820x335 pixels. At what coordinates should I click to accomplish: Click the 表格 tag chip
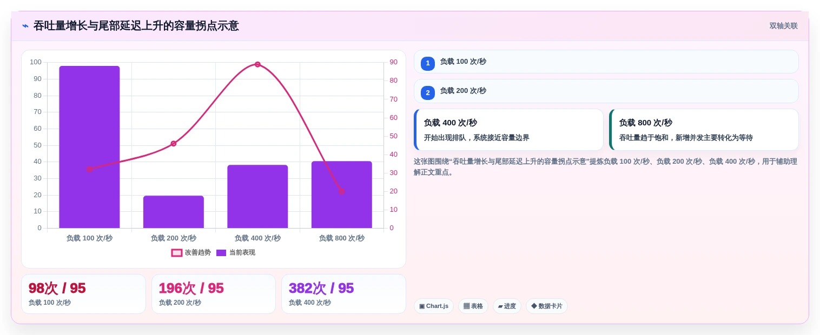pos(473,306)
